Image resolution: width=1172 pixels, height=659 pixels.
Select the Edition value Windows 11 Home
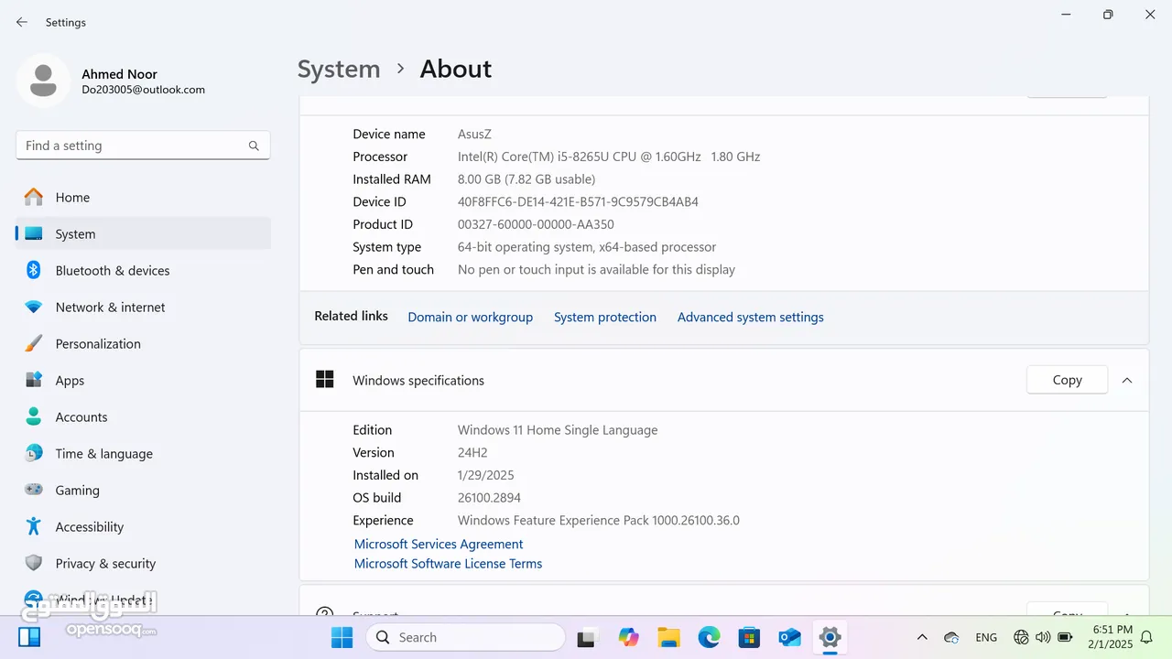(558, 430)
